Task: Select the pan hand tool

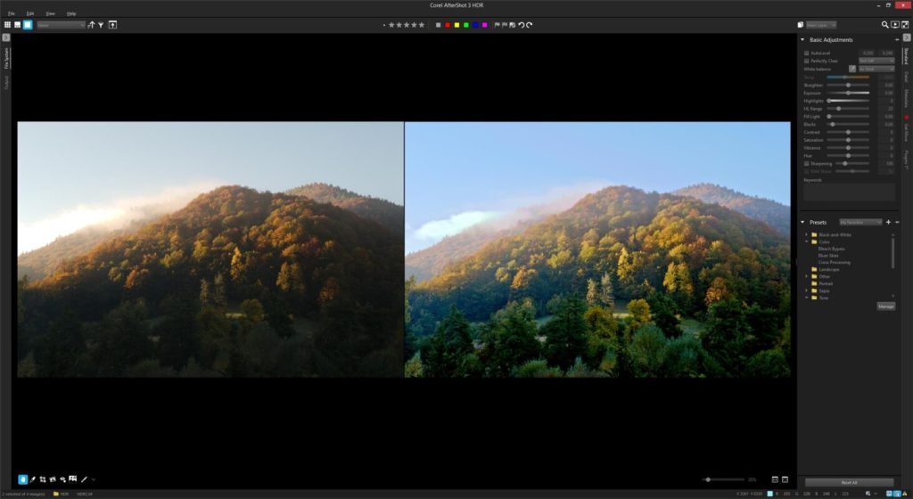Action: pyautogui.click(x=23, y=479)
